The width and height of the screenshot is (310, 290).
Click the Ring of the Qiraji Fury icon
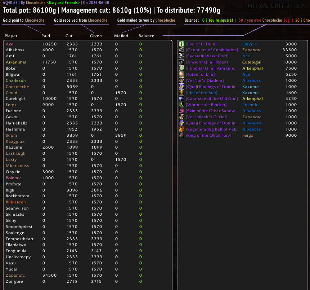coord(181,135)
